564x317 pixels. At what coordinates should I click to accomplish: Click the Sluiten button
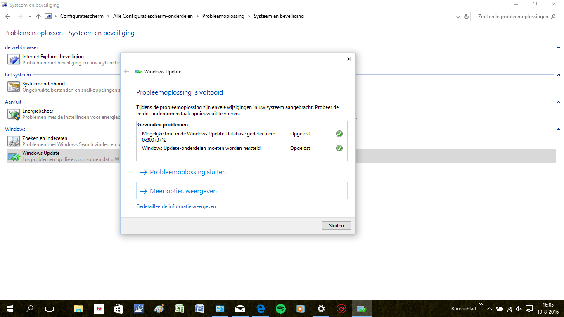[336, 226]
